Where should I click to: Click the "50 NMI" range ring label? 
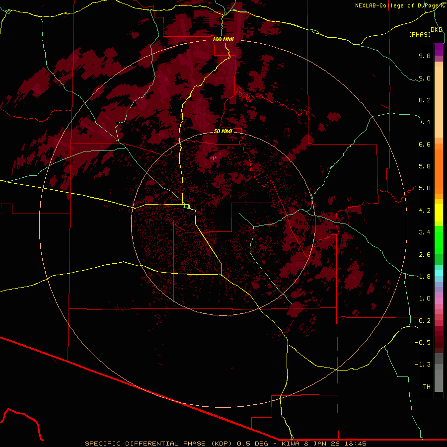click(223, 131)
